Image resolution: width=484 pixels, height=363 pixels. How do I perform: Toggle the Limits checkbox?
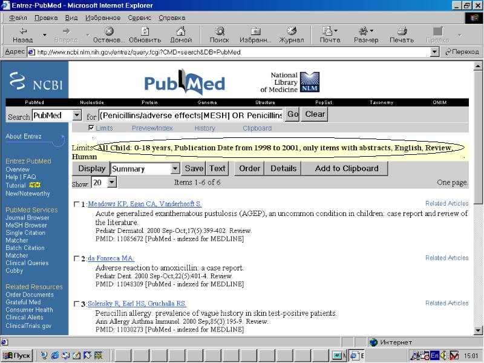pyautogui.click(x=91, y=128)
